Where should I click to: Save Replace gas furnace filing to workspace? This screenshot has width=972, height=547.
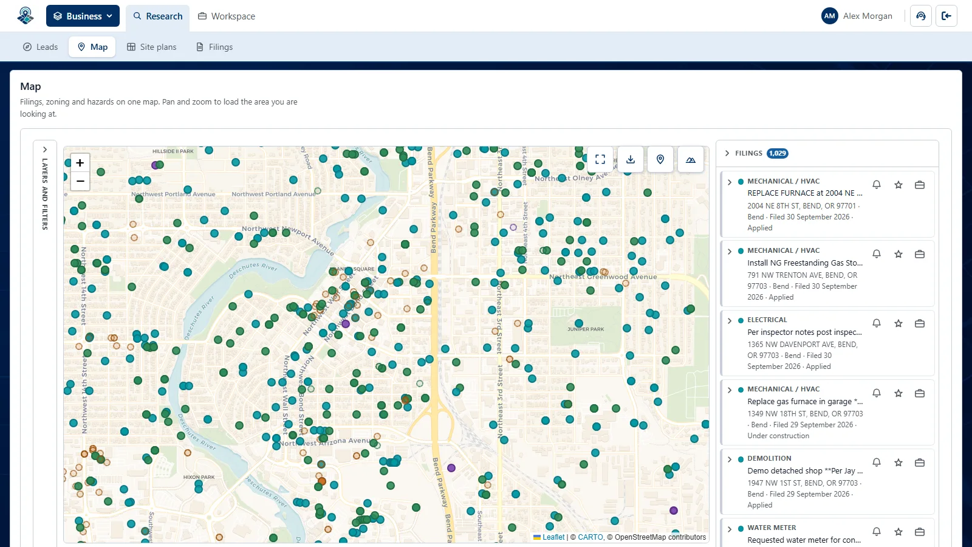pyautogui.click(x=920, y=393)
